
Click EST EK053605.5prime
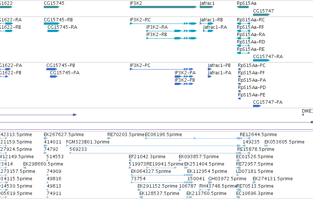[x=284, y=142]
